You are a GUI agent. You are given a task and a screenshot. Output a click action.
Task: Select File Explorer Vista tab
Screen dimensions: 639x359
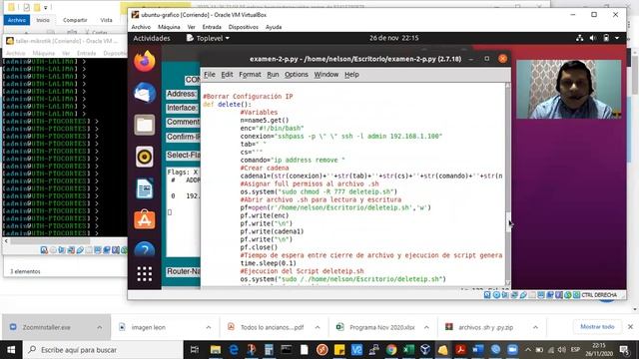tap(106, 20)
